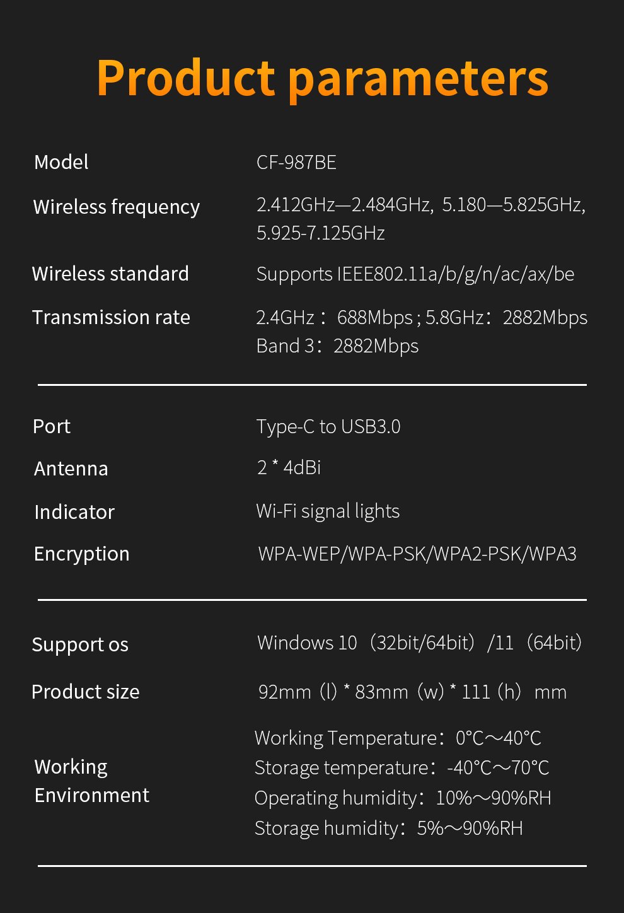This screenshot has width=624, height=913.
Task: Click the Port label
Action: point(52,426)
